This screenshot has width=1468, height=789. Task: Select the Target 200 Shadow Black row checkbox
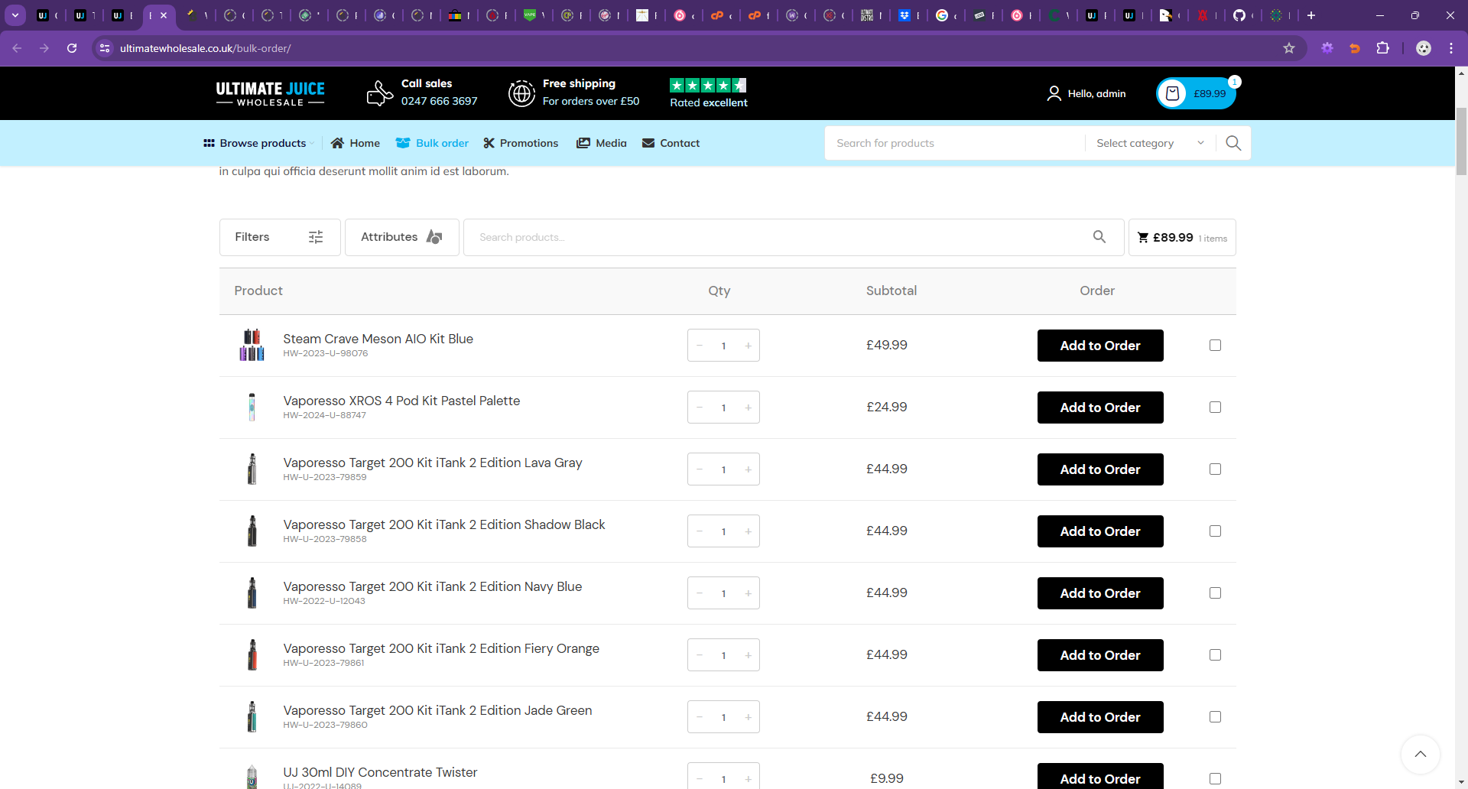click(x=1215, y=531)
